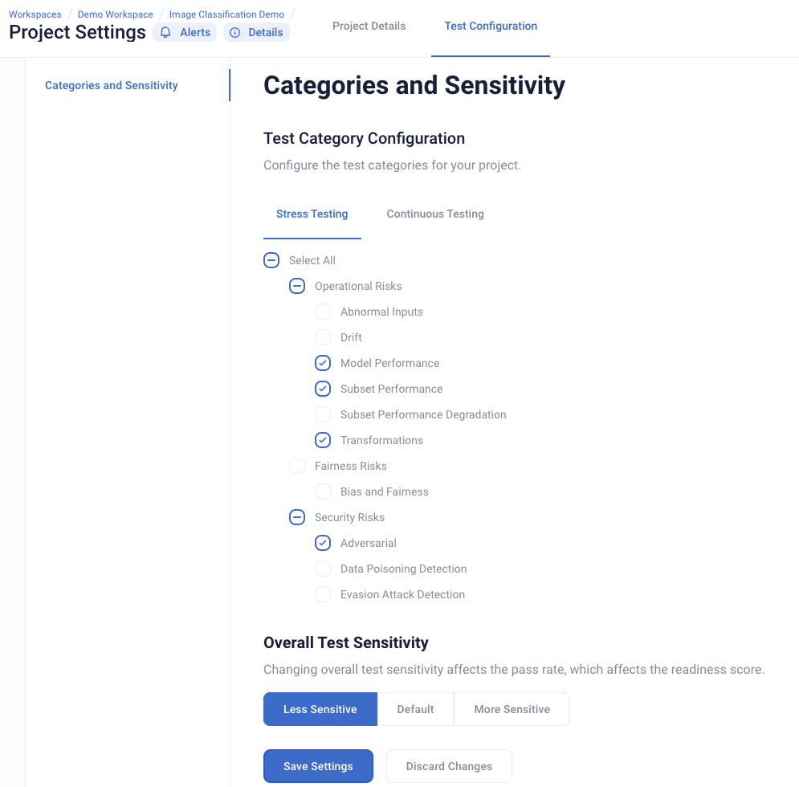The height and width of the screenshot is (787, 799).
Task: Open the Project Details tab
Action: tap(369, 26)
